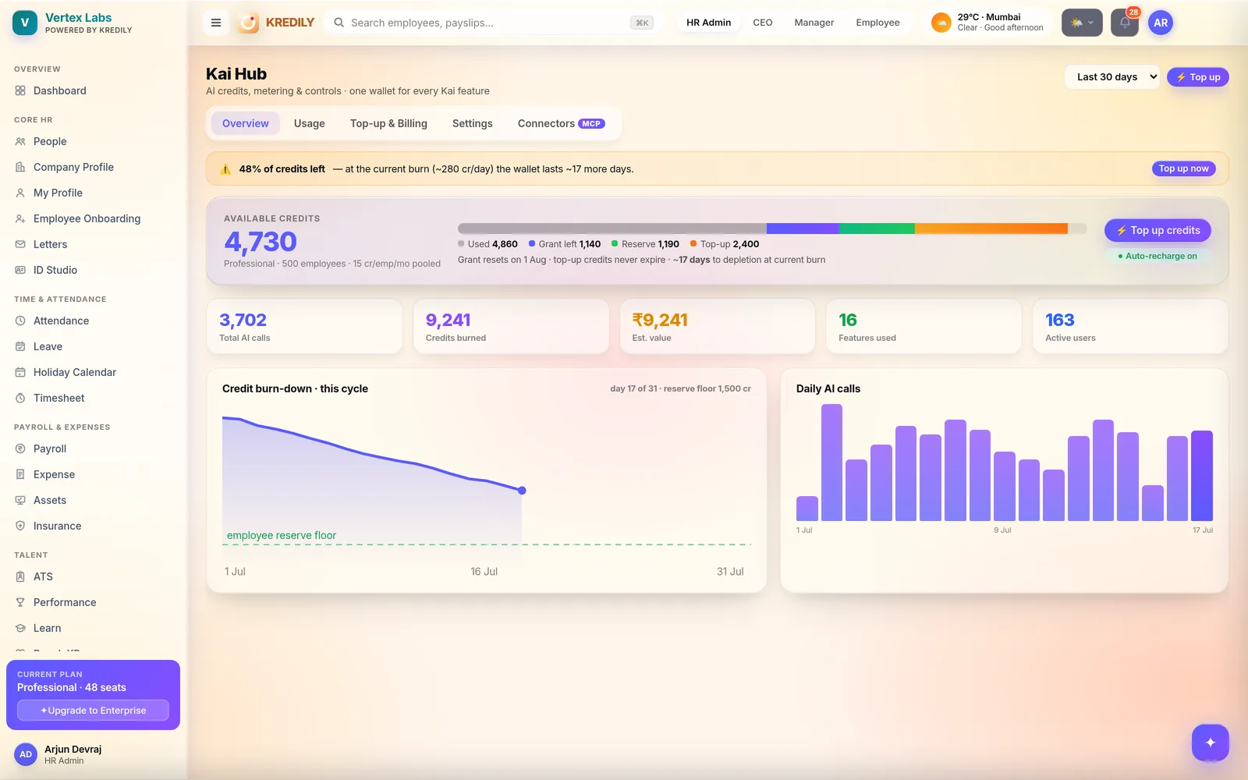Click the People icon in sidebar
Image resolution: width=1248 pixels, height=780 pixels.
(20, 141)
